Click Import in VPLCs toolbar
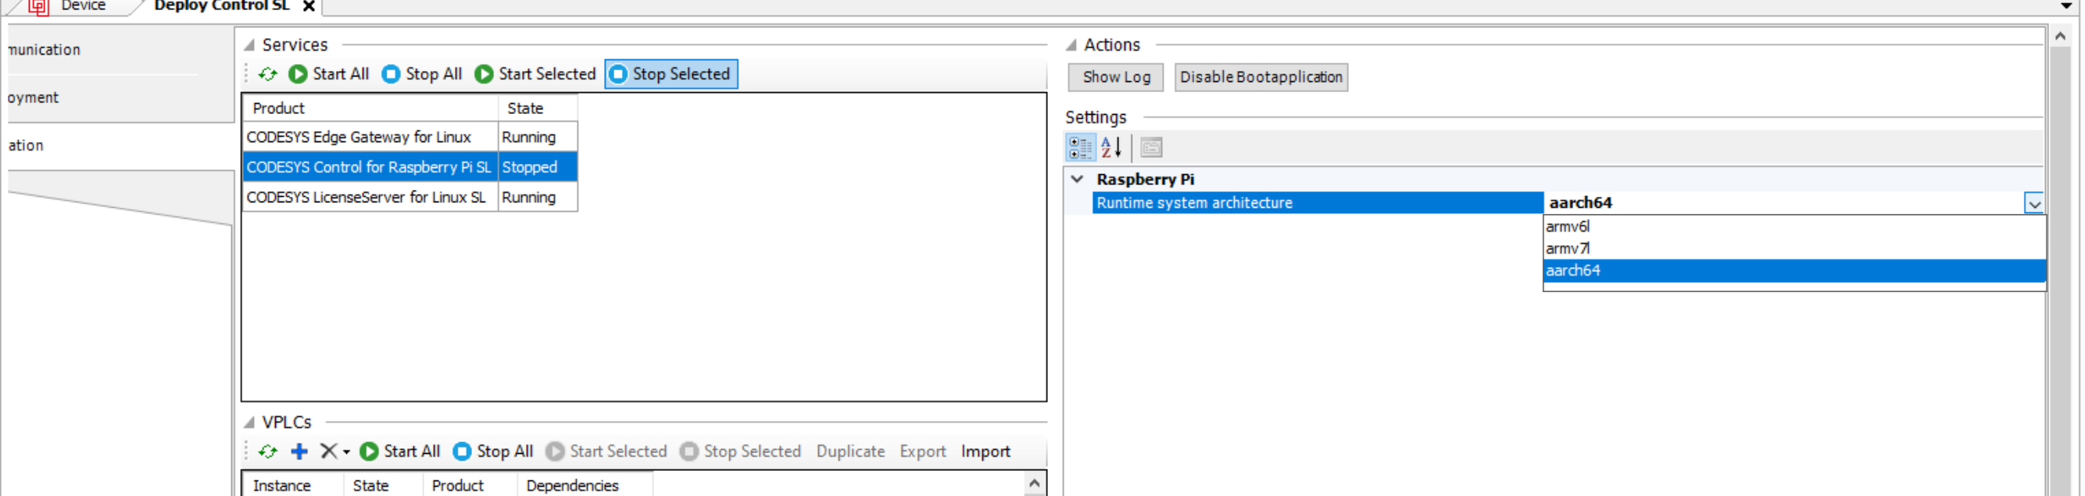Viewport: 2085px width, 496px height. click(x=985, y=451)
